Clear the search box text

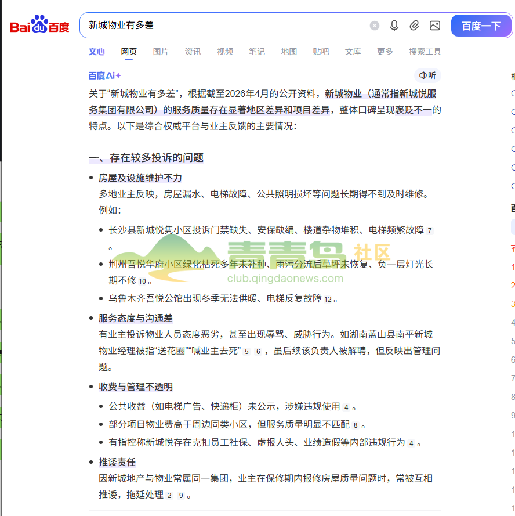click(x=374, y=26)
